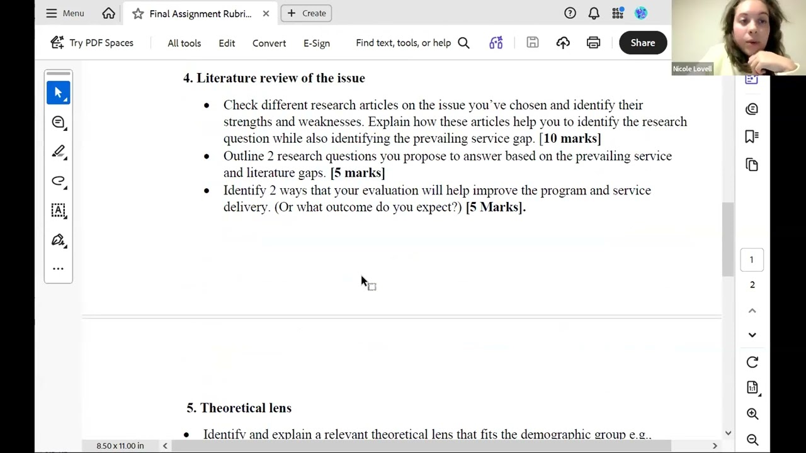This screenshot has width=806, height=453.
Task: Select the Draw freehand loop tool
Action: (x=59, y=181)
